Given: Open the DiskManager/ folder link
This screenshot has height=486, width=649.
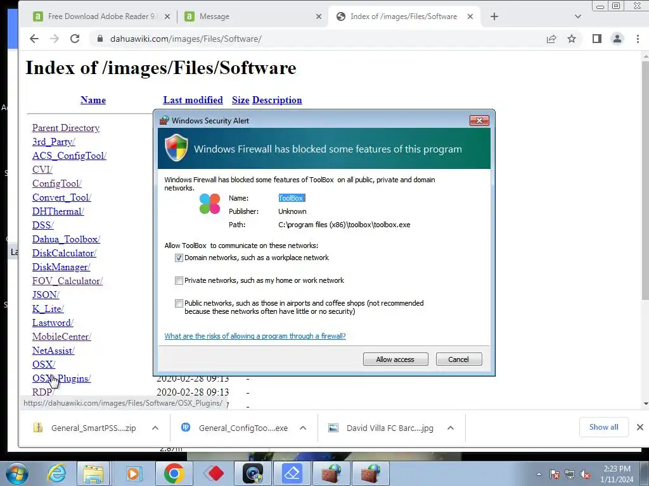Looking at the screenshot, I should [x=61, y=267].
